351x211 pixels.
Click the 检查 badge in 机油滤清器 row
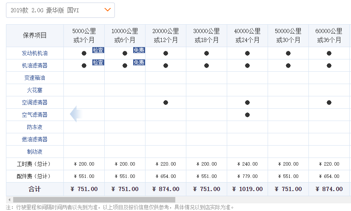[98, 62]
